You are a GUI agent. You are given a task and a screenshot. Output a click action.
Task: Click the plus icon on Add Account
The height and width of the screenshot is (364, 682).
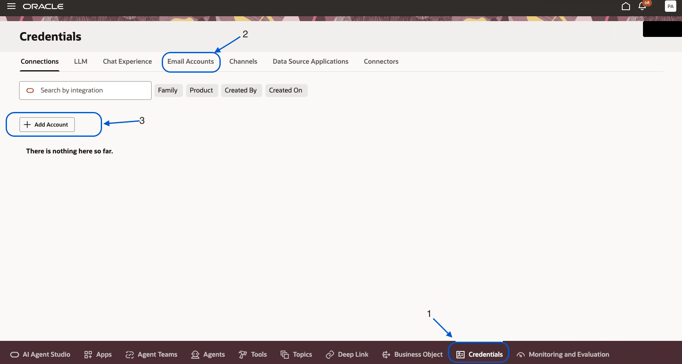[27, 125]
